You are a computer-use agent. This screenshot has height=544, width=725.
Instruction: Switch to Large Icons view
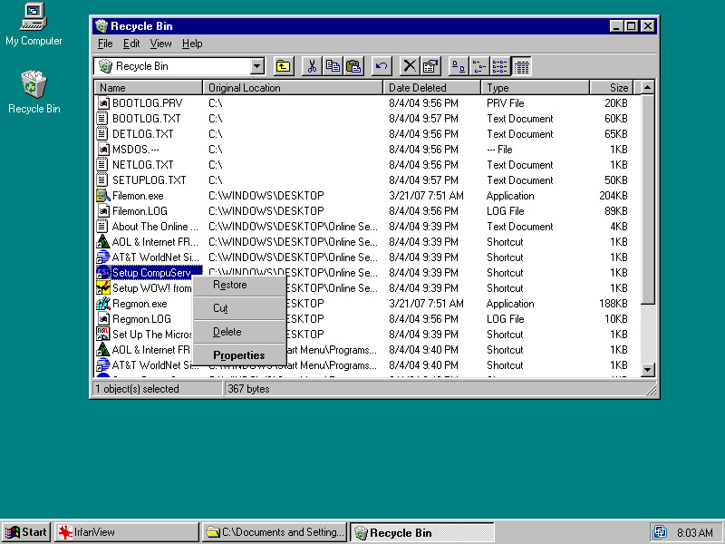(457, 65)
